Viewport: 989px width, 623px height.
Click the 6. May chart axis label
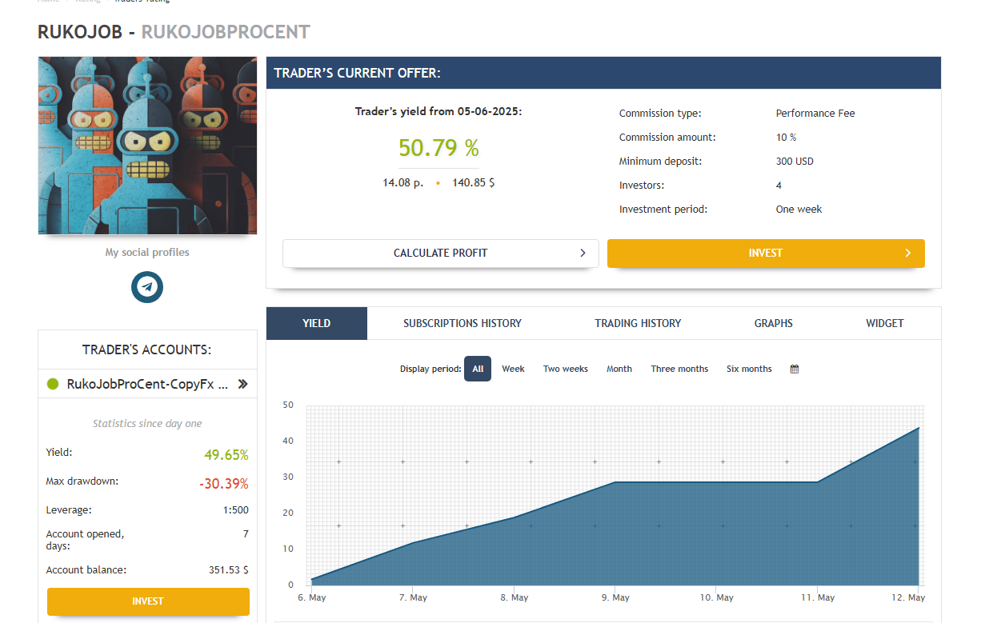(312, 597)
